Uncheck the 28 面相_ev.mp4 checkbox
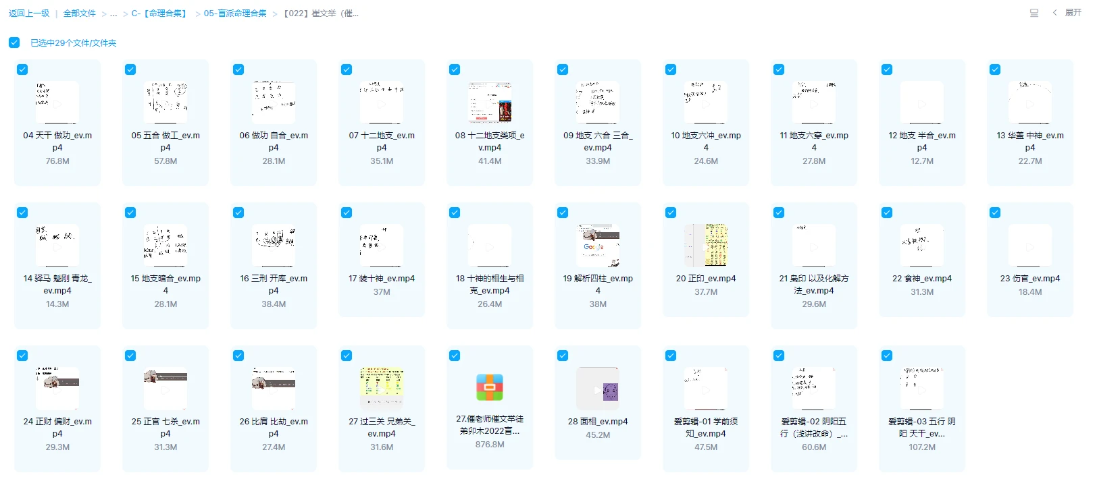The image size is (1097, 504). 563,356
